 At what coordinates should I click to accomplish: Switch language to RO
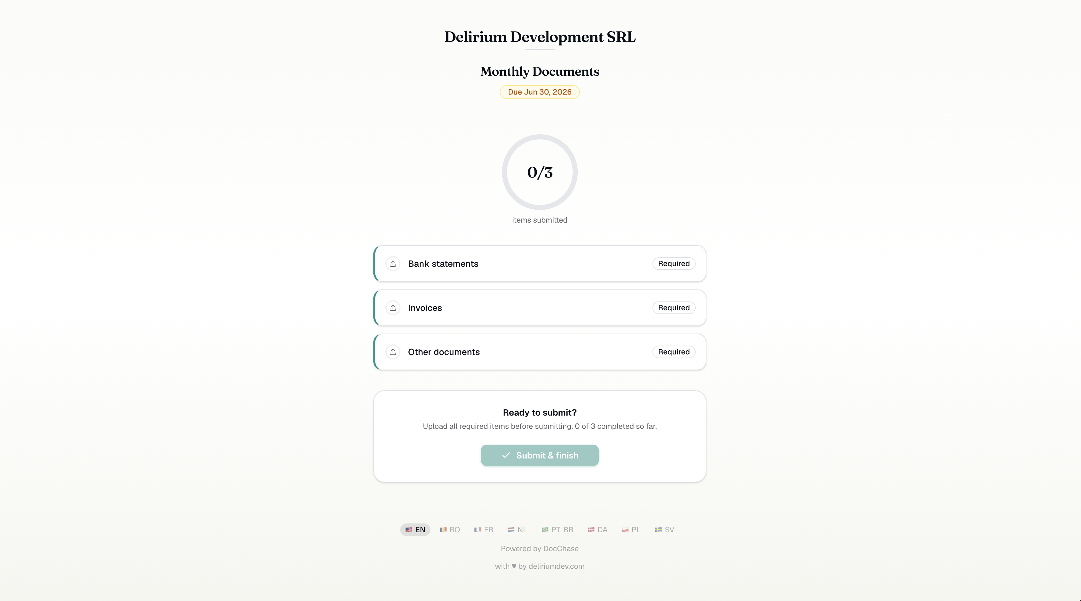[450, 530]
